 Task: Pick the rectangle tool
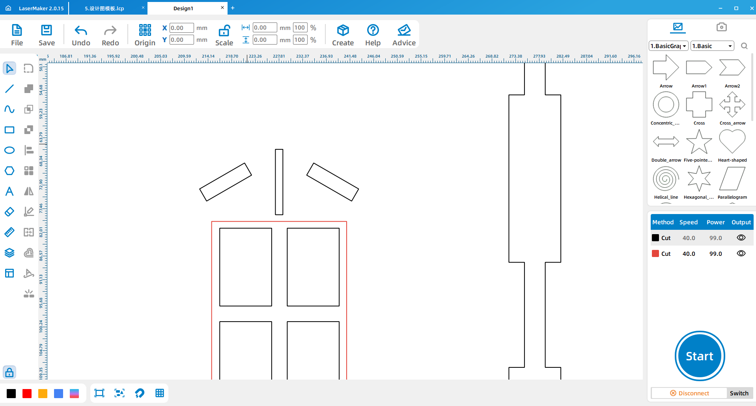(9, 130)
